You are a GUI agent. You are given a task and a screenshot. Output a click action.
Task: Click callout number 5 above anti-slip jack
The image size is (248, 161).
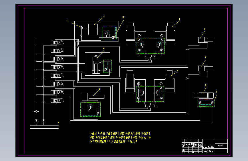click(x=100, y=89)
